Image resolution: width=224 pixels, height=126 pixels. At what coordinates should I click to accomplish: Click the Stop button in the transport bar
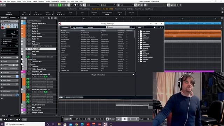click(125, 119)
